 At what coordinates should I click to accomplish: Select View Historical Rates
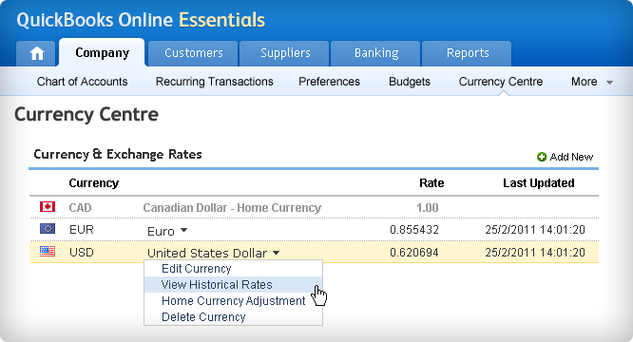click(x=234, y=285)
